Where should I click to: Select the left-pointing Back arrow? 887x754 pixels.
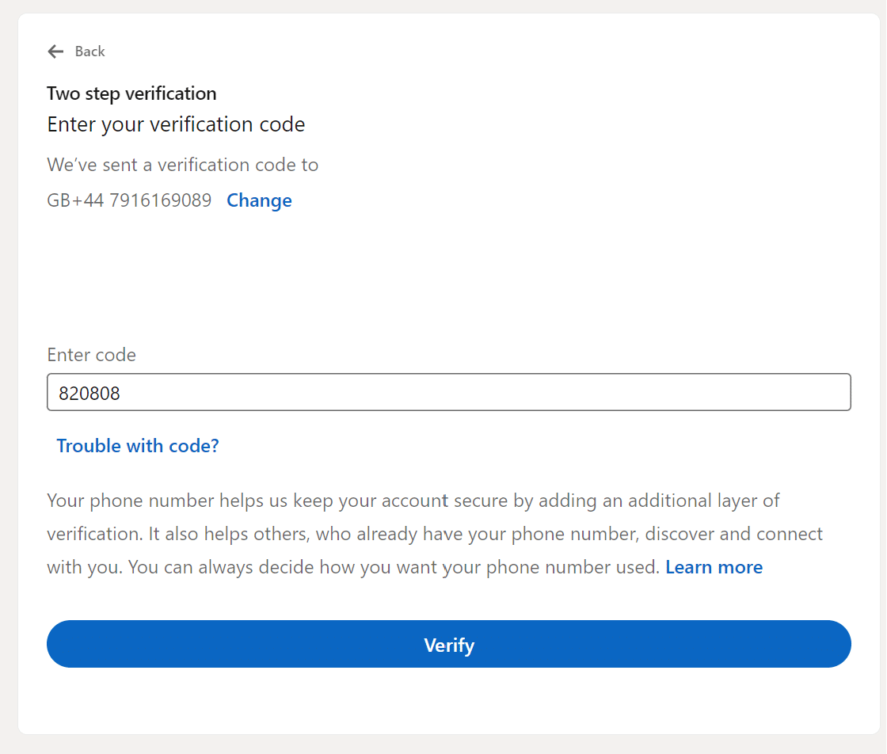55,51
